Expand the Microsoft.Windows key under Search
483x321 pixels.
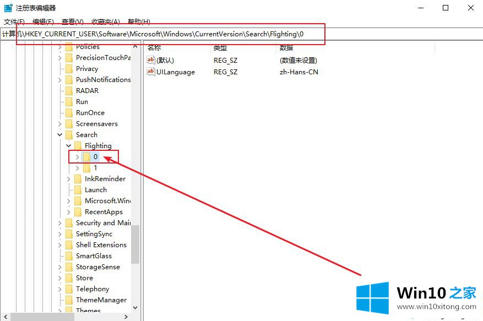[x=68, y=201]
